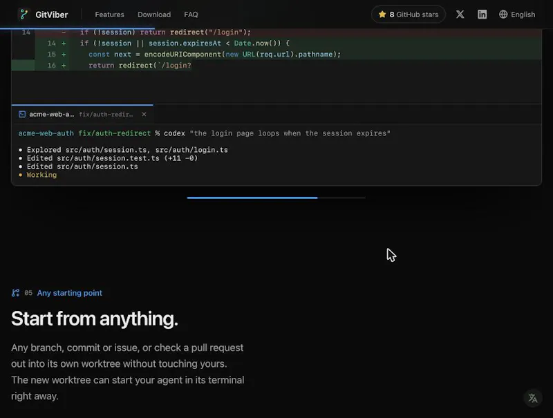Click the 05 section number
The image size is (553, 418).
(x=28, y=293)
